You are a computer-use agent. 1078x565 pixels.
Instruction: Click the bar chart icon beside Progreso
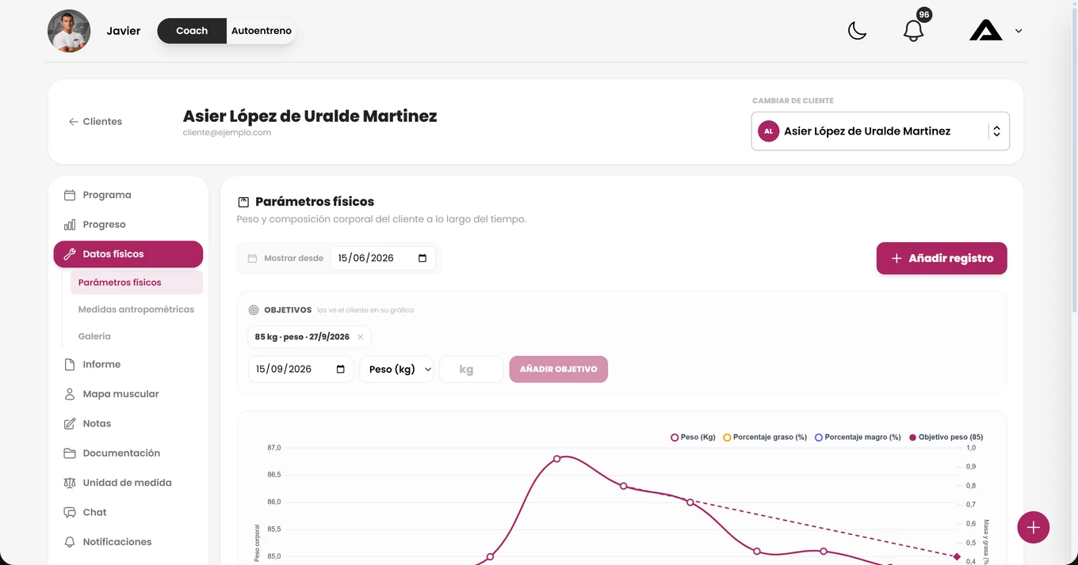tap(70, 225)
